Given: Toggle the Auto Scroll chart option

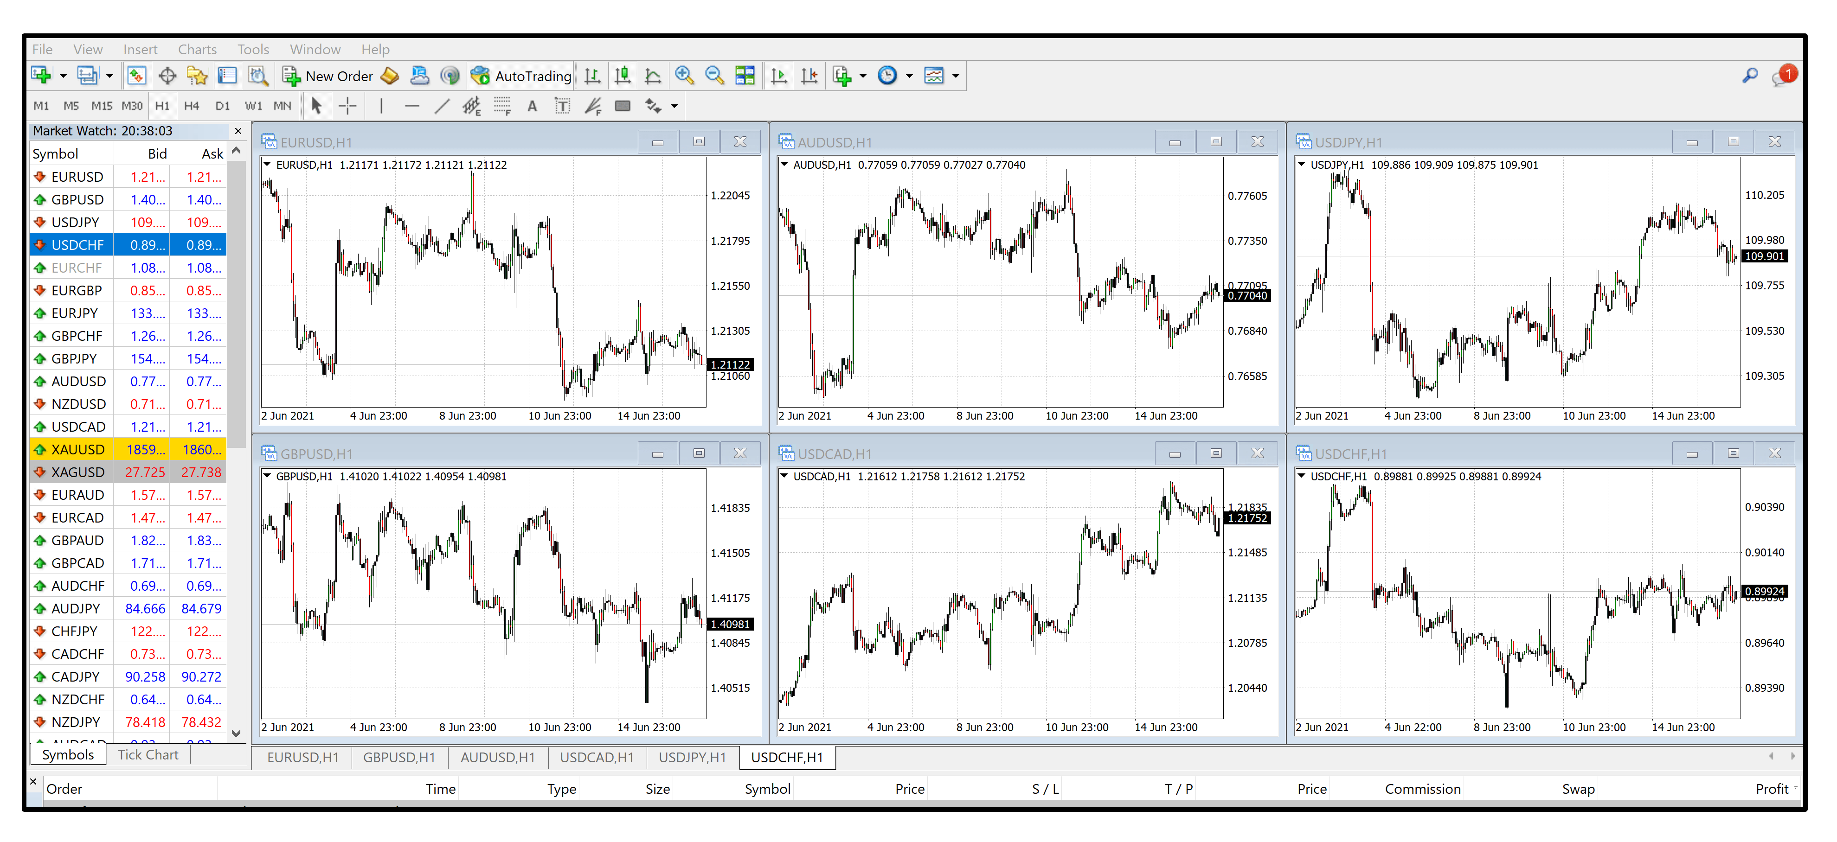Looking at the screenshot, I should pyautogui.click(x=779, y=76).
